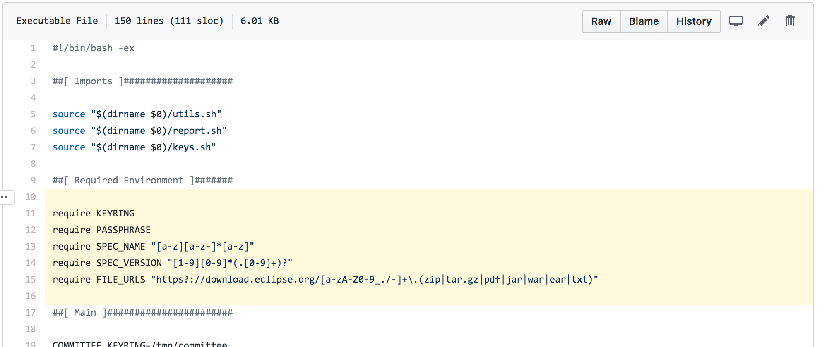
Task: Click line number 3 for Imports header
Action: (x=33, y=81)
